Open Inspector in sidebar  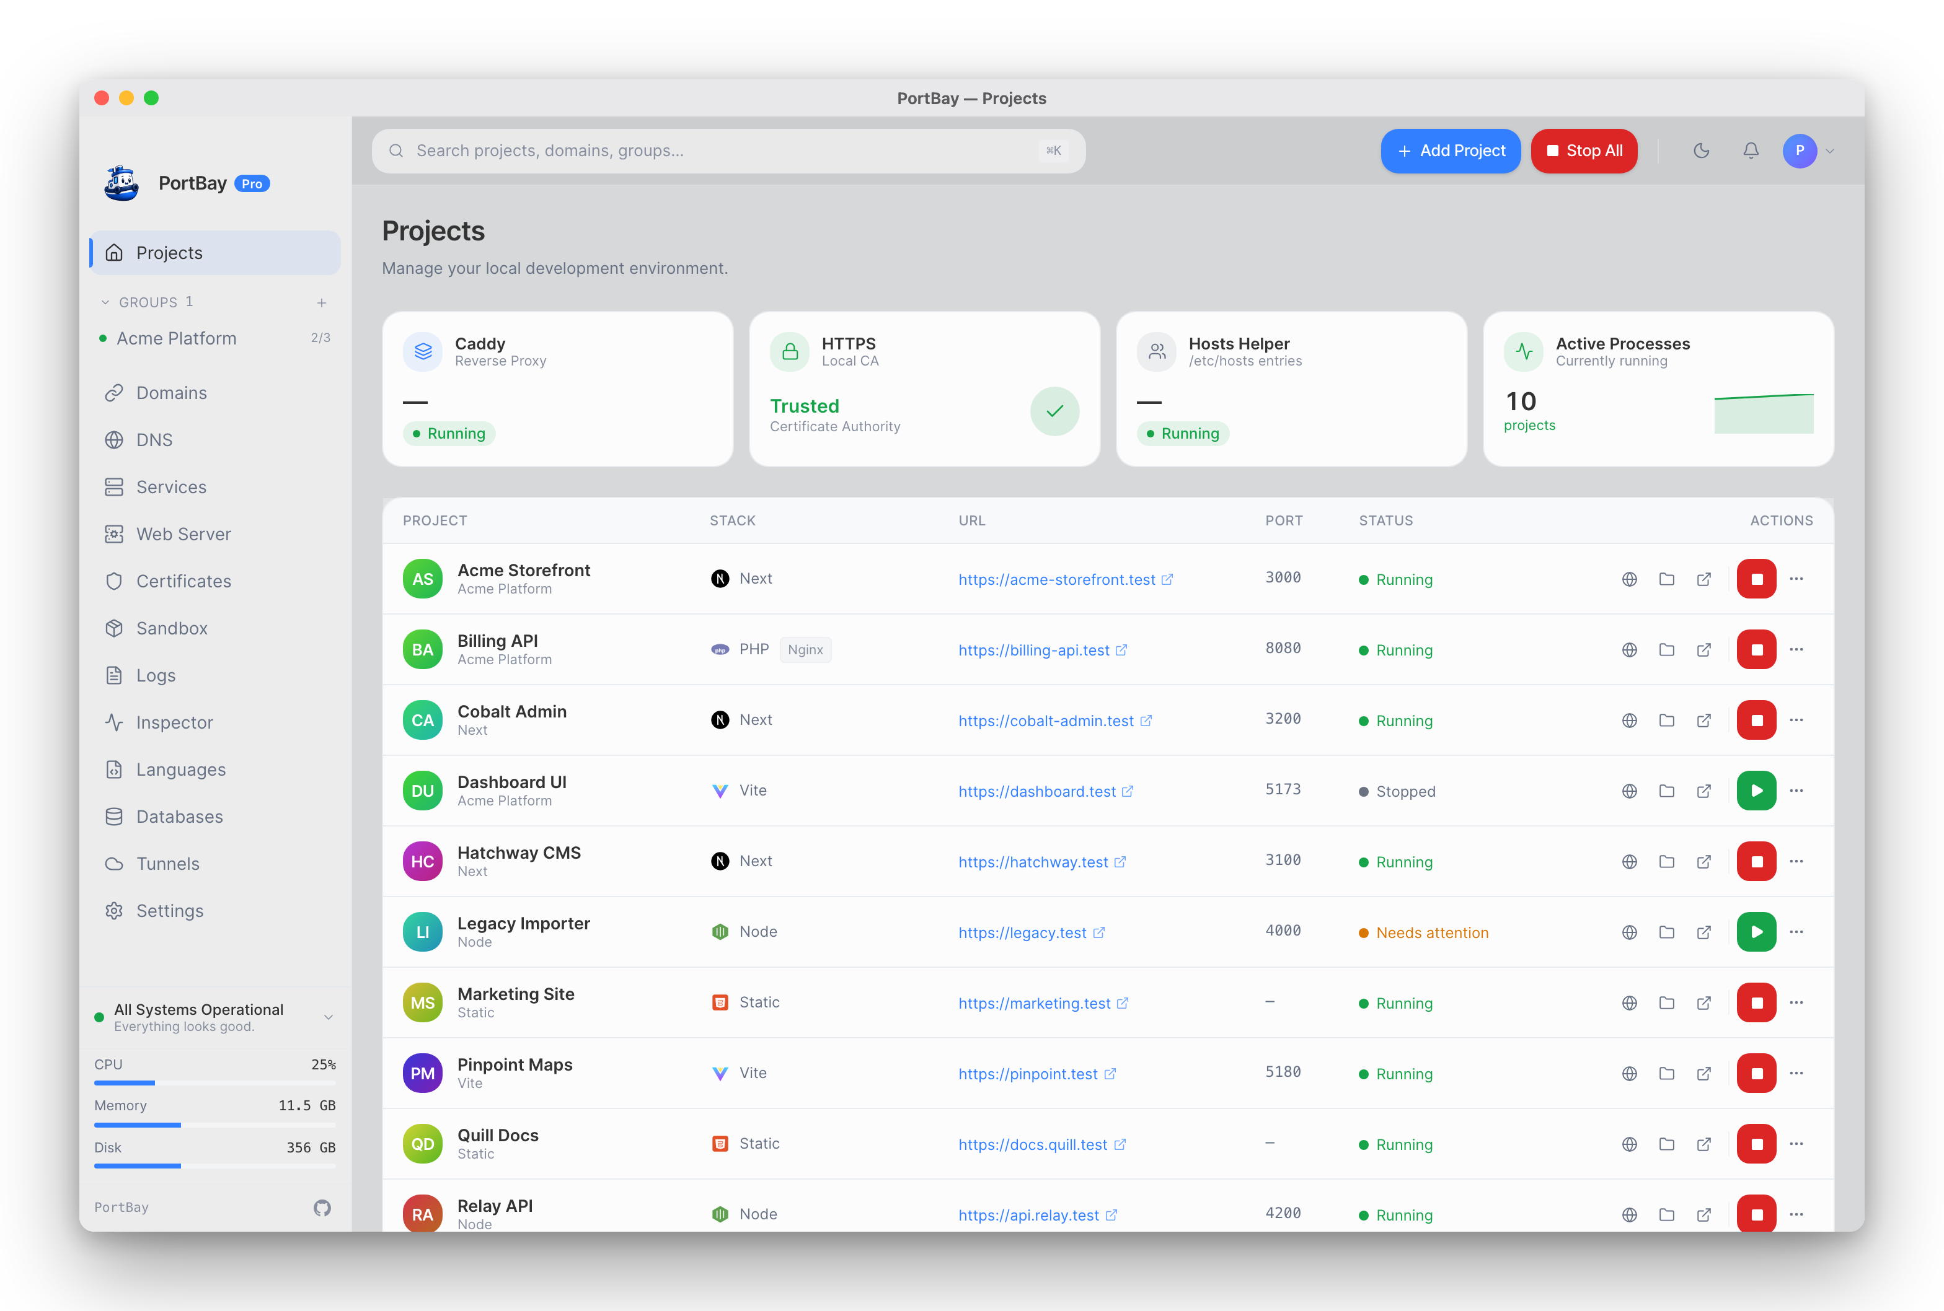(215, 722)
